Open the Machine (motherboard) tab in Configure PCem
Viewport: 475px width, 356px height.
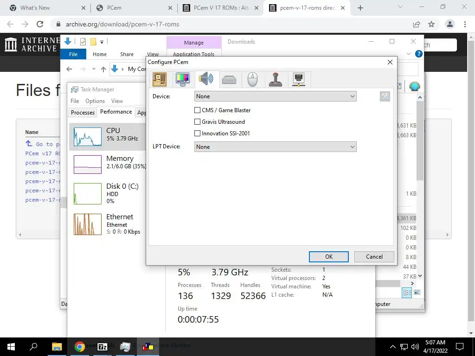coord(160,79)
